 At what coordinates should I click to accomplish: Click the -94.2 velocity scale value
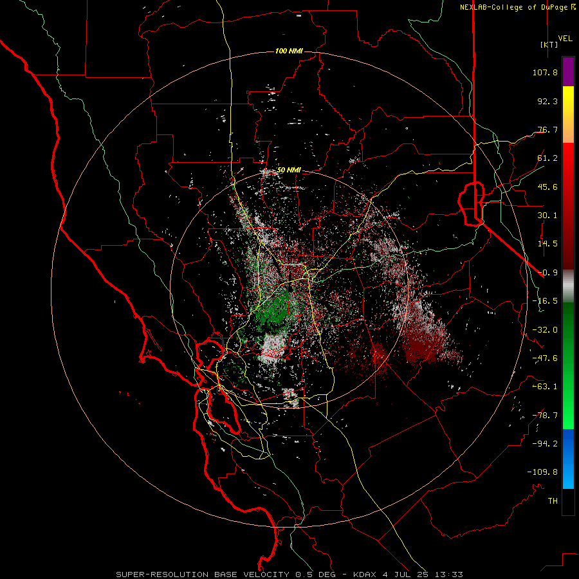click(x=545, y=443)
